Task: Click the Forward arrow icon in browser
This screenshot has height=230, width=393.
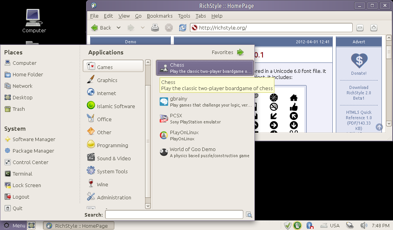Action: (131, 28)
